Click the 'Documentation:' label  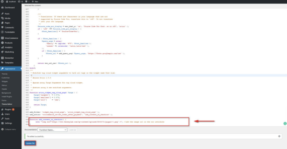pos(31,130)
